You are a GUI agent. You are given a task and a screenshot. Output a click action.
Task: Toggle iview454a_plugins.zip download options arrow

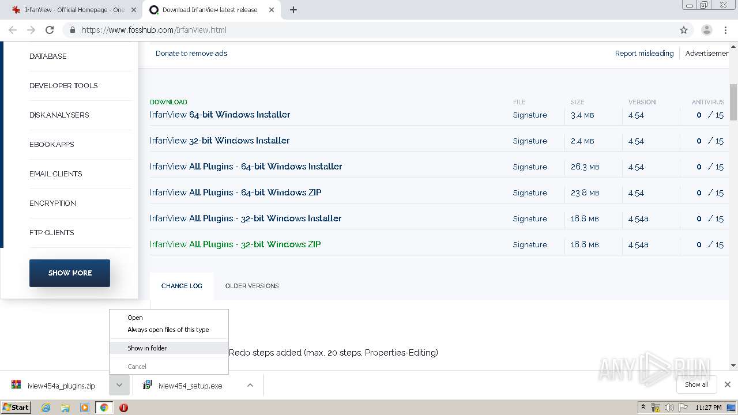(119, 385)
